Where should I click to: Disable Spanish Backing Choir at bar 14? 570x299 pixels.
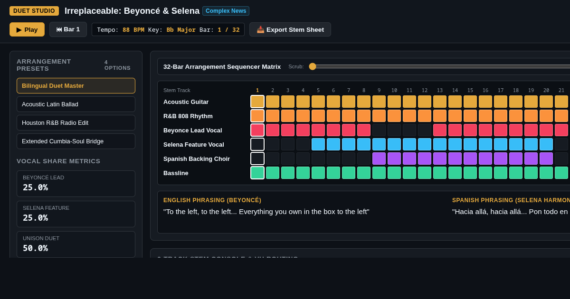tap(455, 159)
